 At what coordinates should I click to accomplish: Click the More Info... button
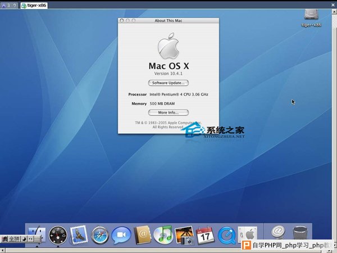168,112
